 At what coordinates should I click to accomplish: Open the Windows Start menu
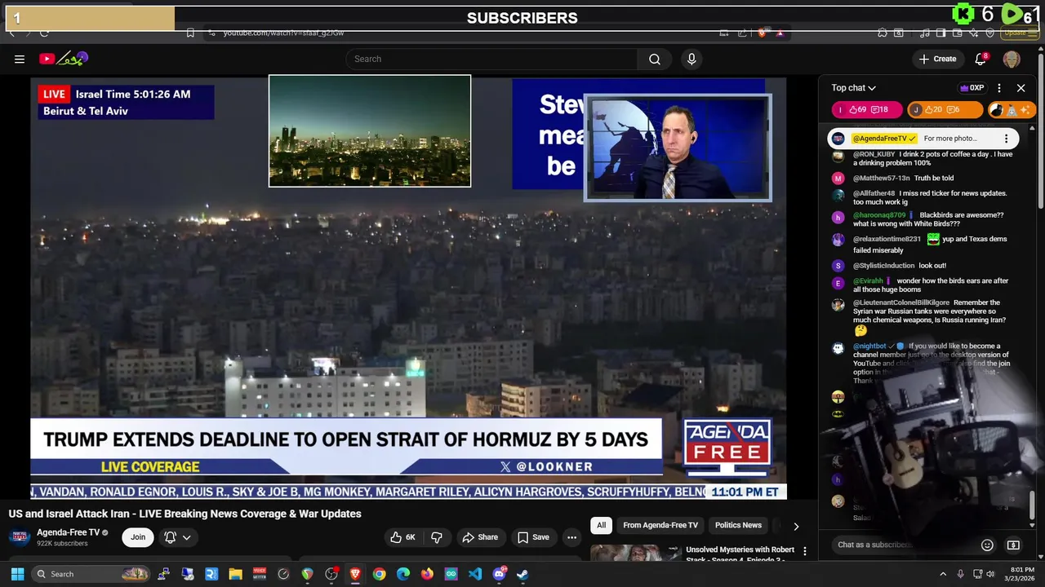pos(17,574)
